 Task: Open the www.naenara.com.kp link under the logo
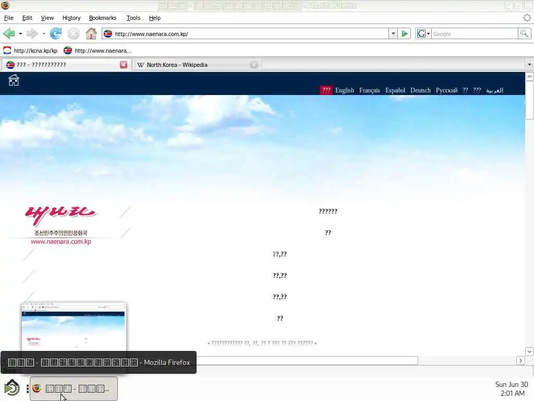click(x=61, y=241)
